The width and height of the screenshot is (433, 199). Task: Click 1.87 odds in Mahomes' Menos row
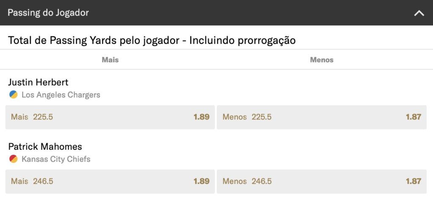pos(414,181)
